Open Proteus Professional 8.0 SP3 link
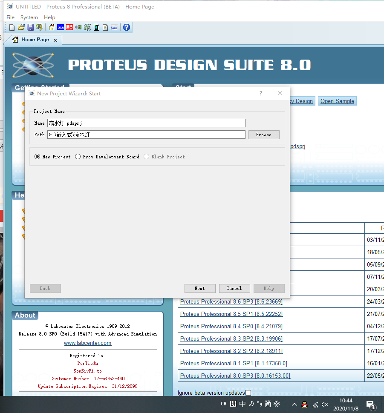The height and width of the screenshot is (413, 384). click(x=235, y=376)
